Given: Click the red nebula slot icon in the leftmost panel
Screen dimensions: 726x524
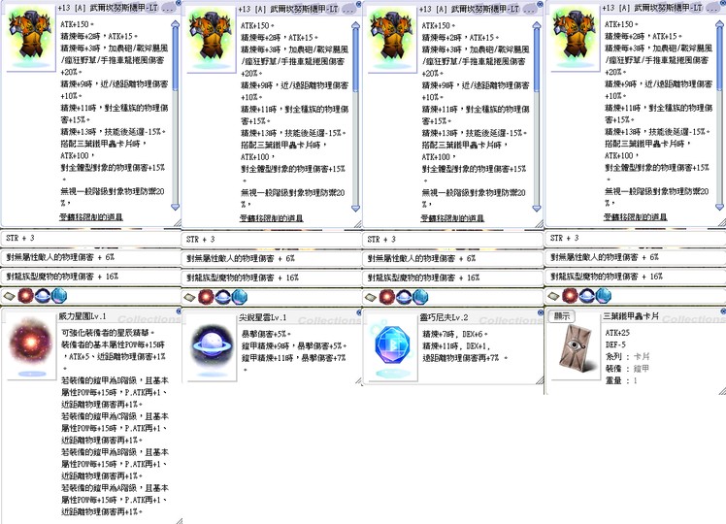Looking at the screenshot, I should (24, 295).
